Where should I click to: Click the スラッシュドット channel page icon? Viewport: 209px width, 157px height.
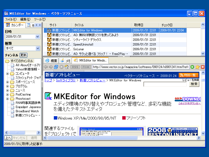tap(13, 78)
